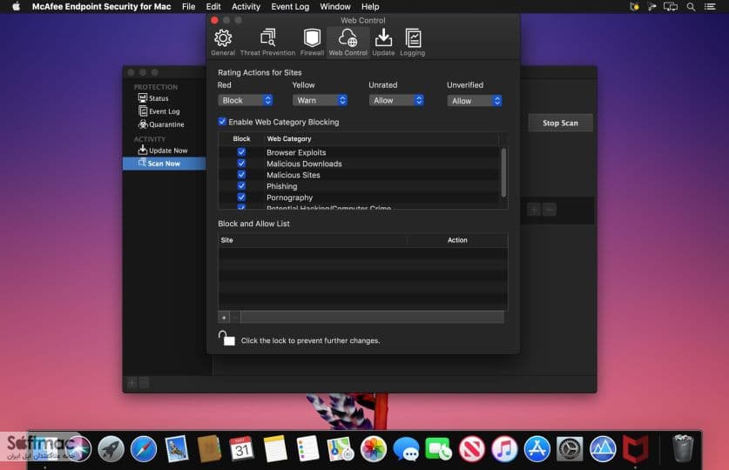Image resolution: width=729 pixels, height=470 pixels.
Task: Open Spotlight search in menu bar
Action: [x=691, y=6]
